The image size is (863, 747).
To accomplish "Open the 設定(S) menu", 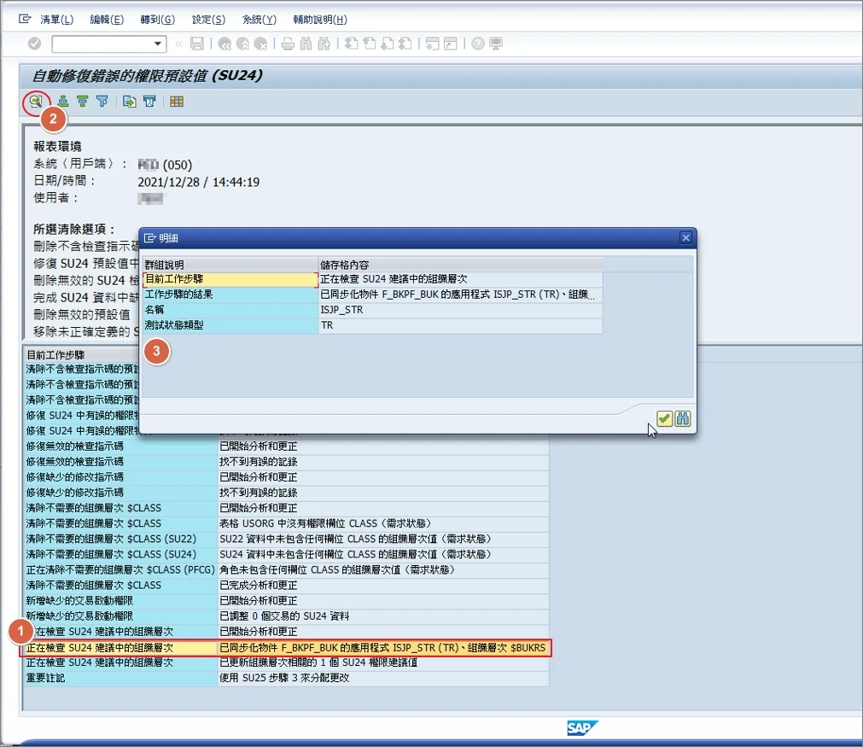I will 208,20.
